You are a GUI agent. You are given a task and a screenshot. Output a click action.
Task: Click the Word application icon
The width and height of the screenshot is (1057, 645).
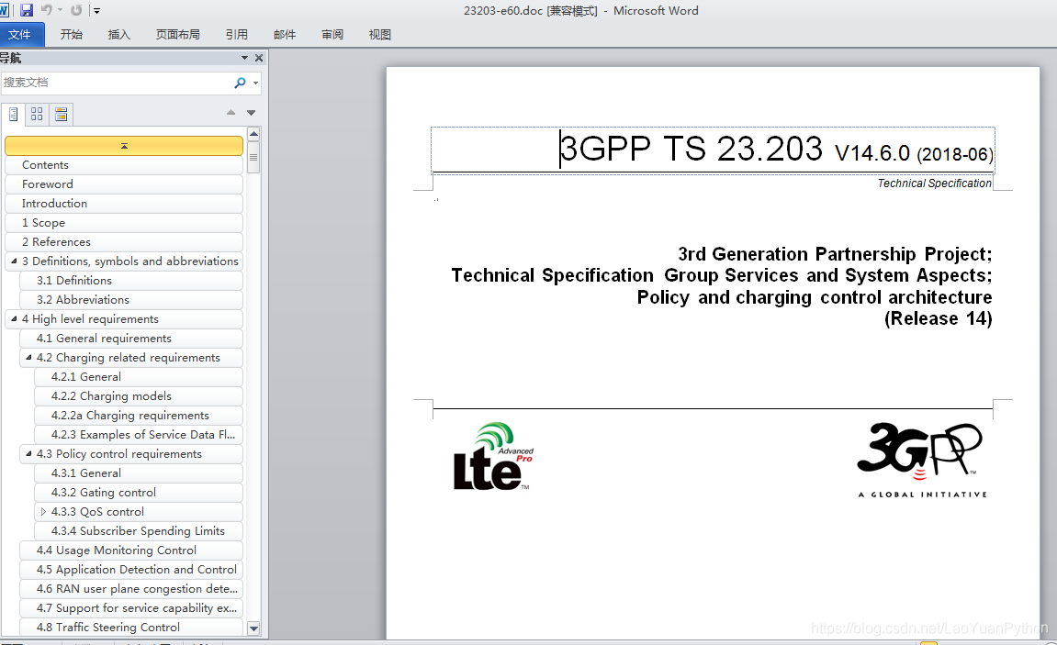coord(4,10)
